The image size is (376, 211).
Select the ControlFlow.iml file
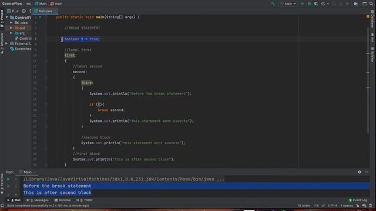pyautogui.click(x=23, y=38)
